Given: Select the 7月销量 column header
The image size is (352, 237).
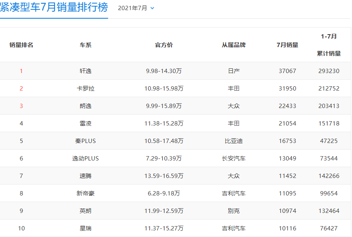Looking at the screenshot, I should click(287, 45).
